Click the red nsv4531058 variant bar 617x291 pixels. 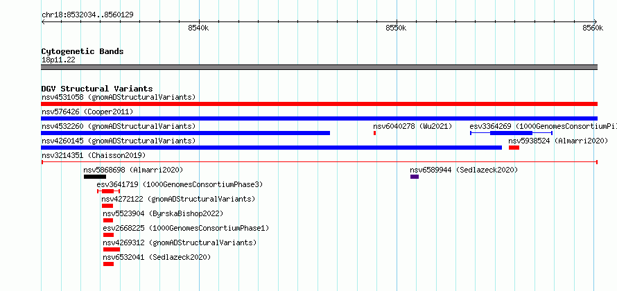tap(319, 104)
